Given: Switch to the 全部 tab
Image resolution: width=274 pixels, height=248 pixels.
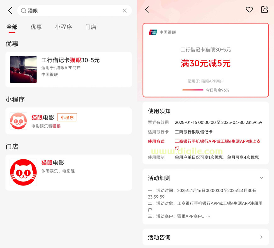Looking at the screenshot, I should pos(12,27).
